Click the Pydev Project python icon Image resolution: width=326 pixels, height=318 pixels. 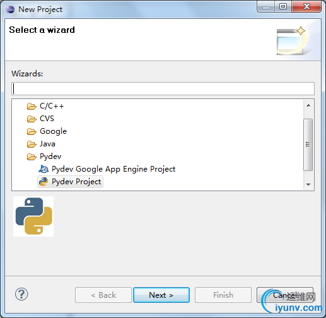44,182
